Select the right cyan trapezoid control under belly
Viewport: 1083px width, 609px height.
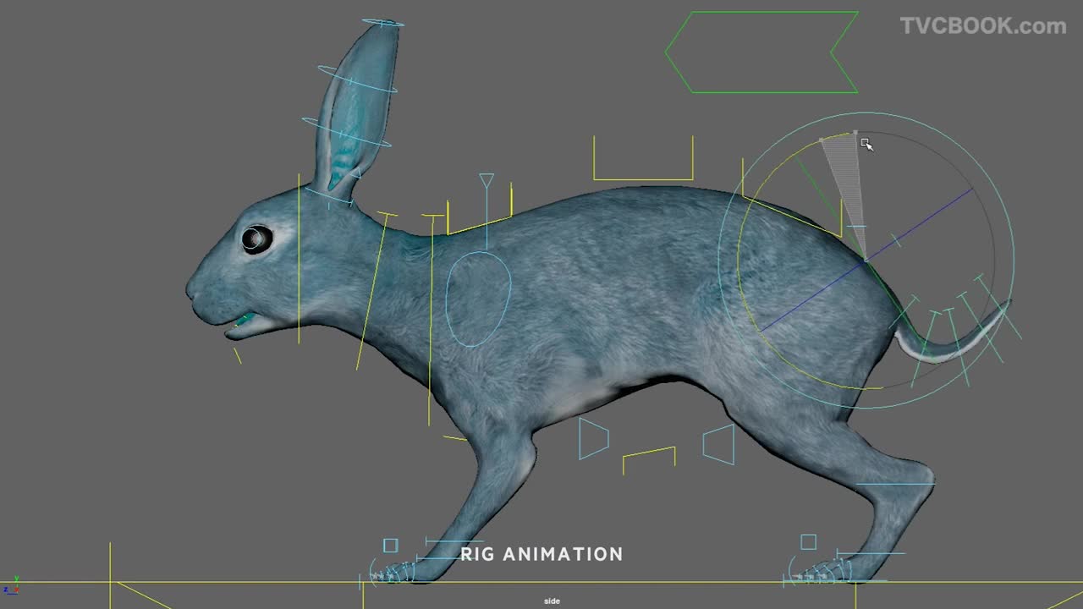719,444
